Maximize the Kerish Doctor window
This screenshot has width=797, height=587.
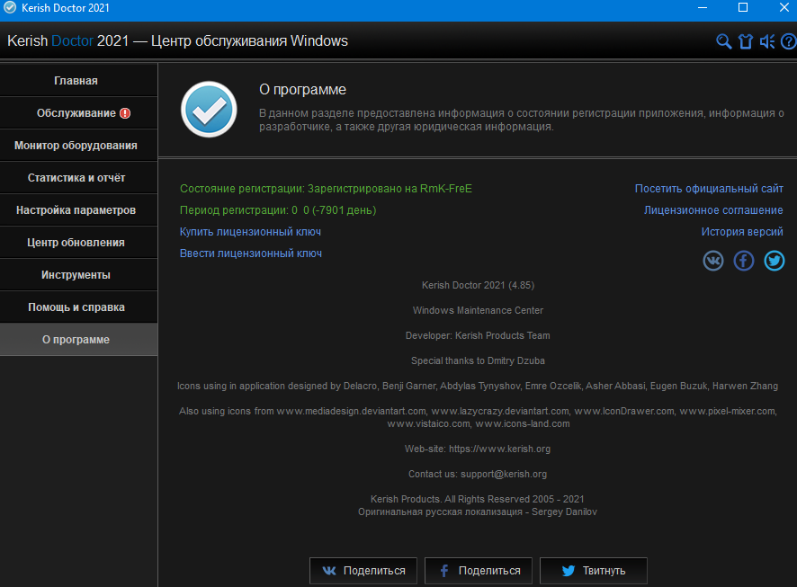[743, 7]
